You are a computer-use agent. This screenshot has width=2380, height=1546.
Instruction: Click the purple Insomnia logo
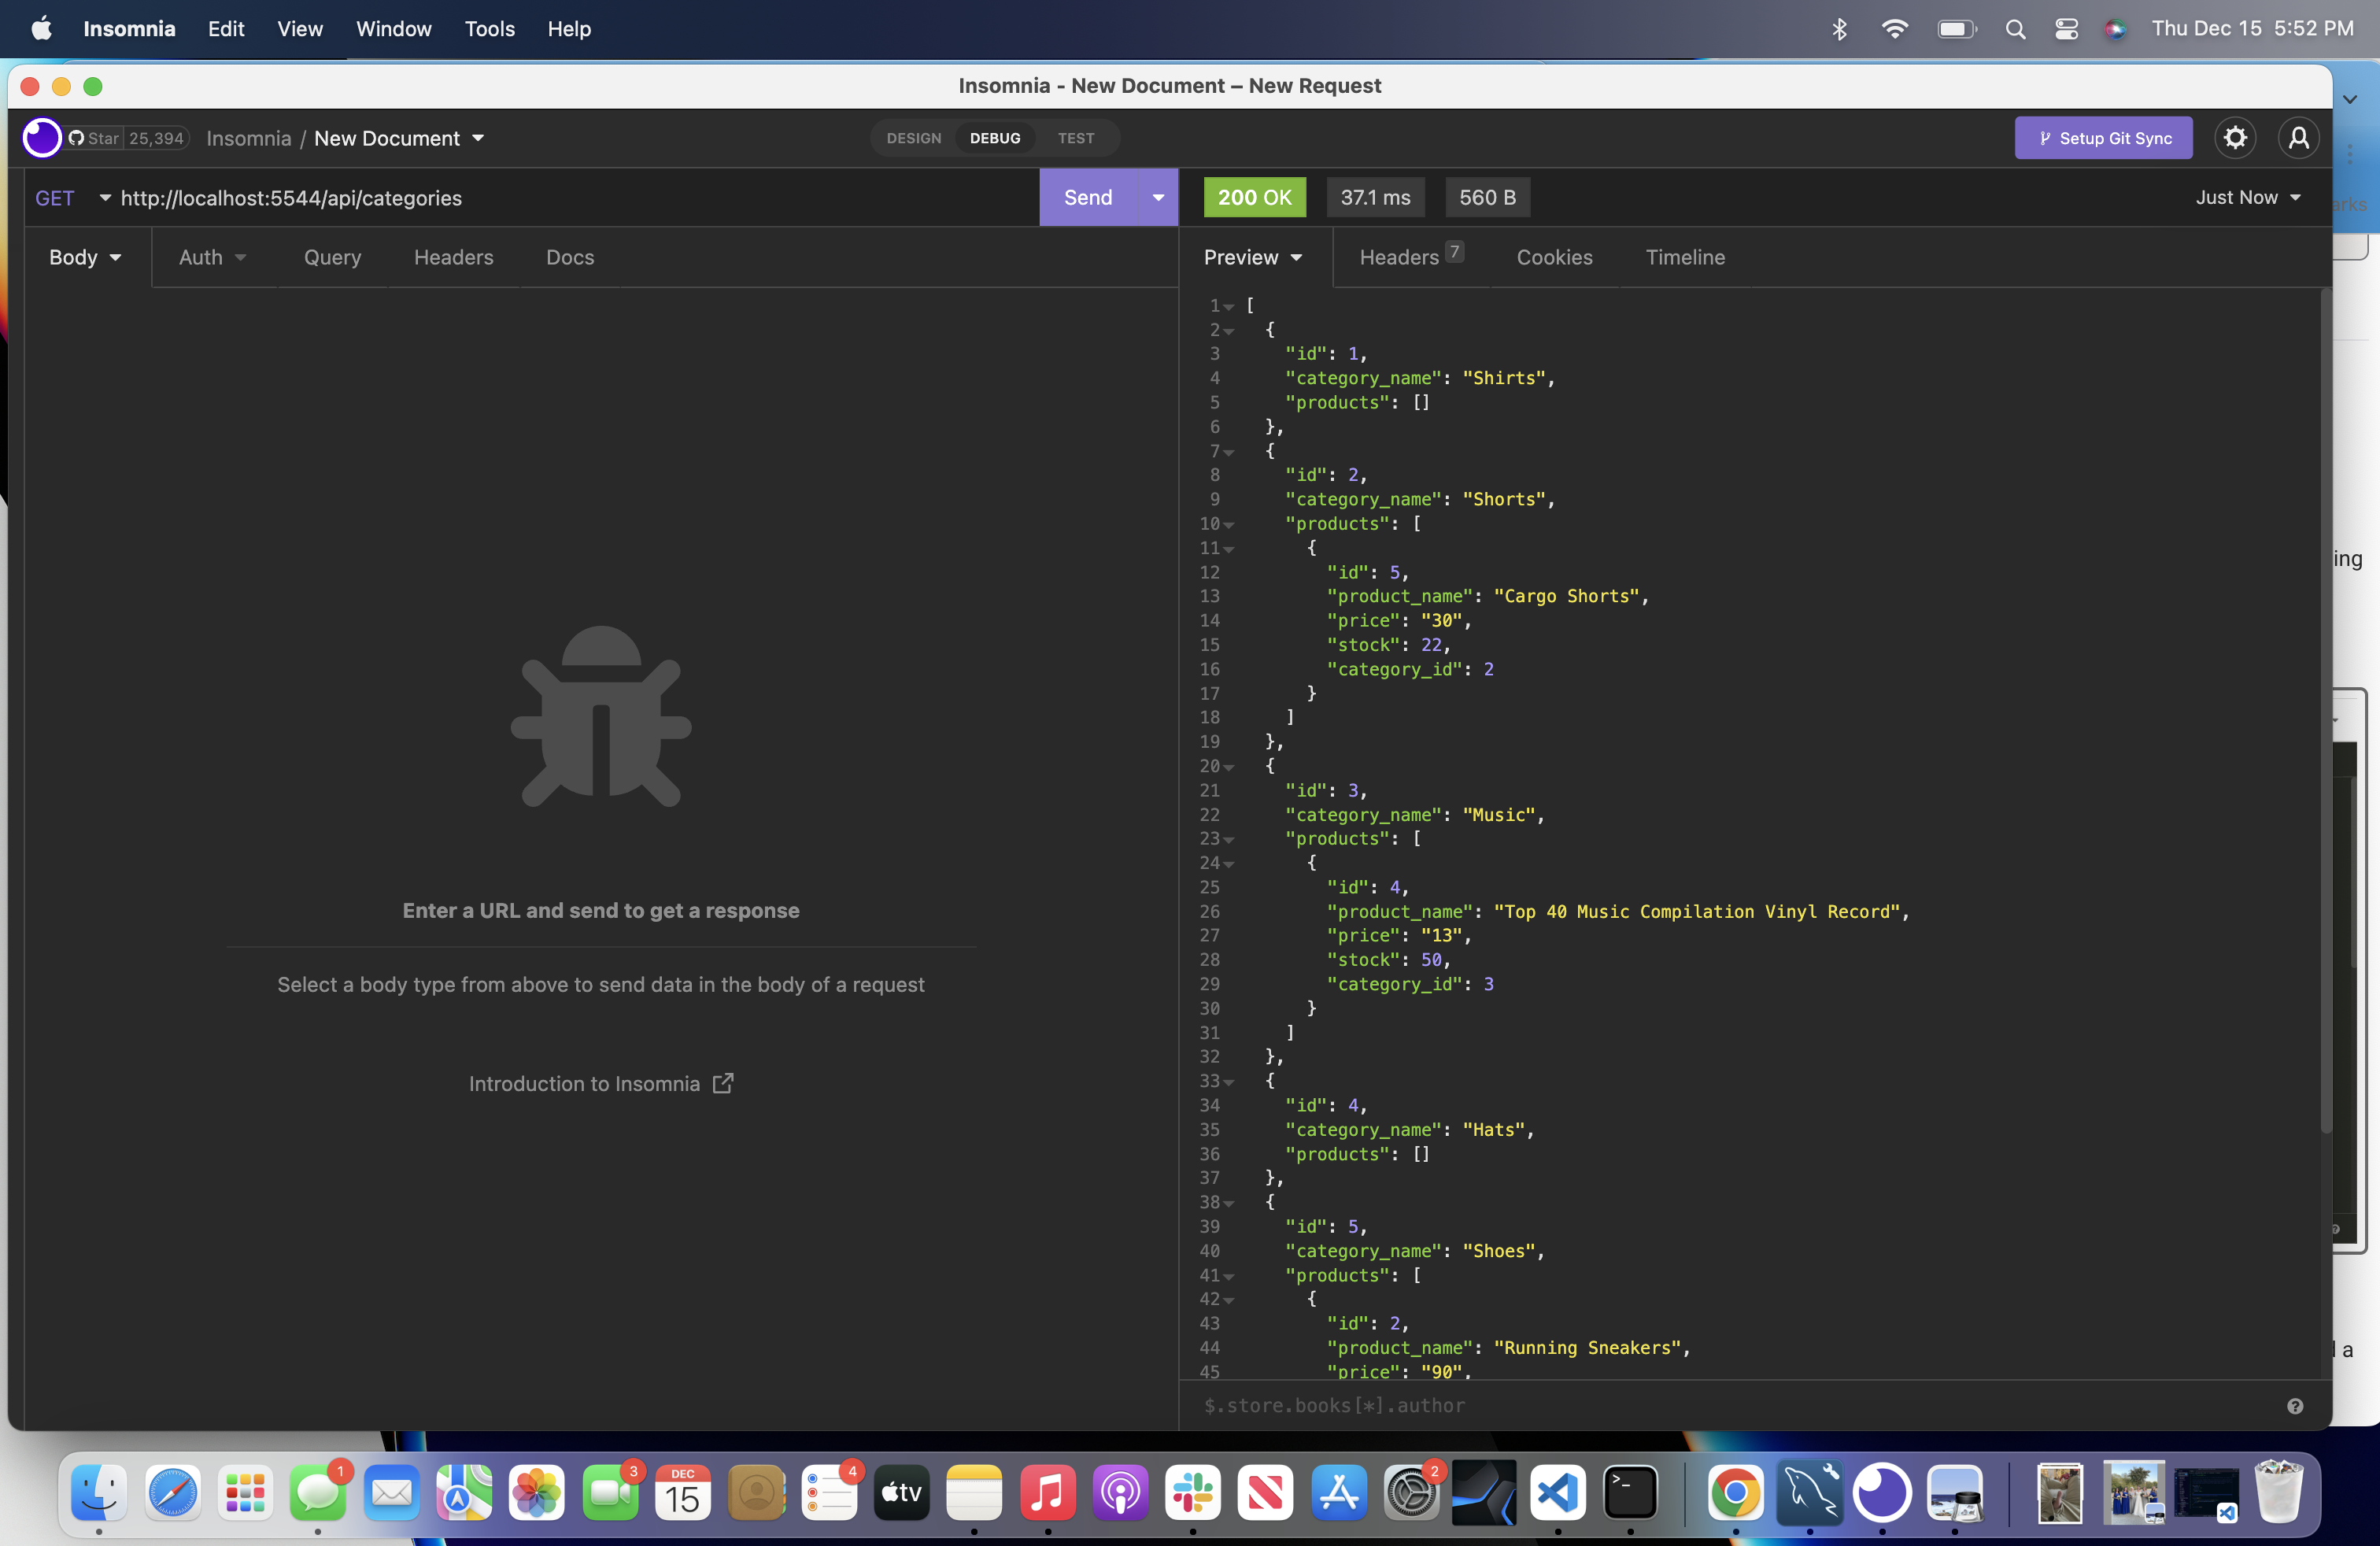pos(41,138)
